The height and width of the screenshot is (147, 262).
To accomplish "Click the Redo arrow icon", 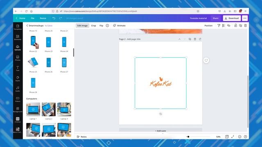I will pos(61,18).
